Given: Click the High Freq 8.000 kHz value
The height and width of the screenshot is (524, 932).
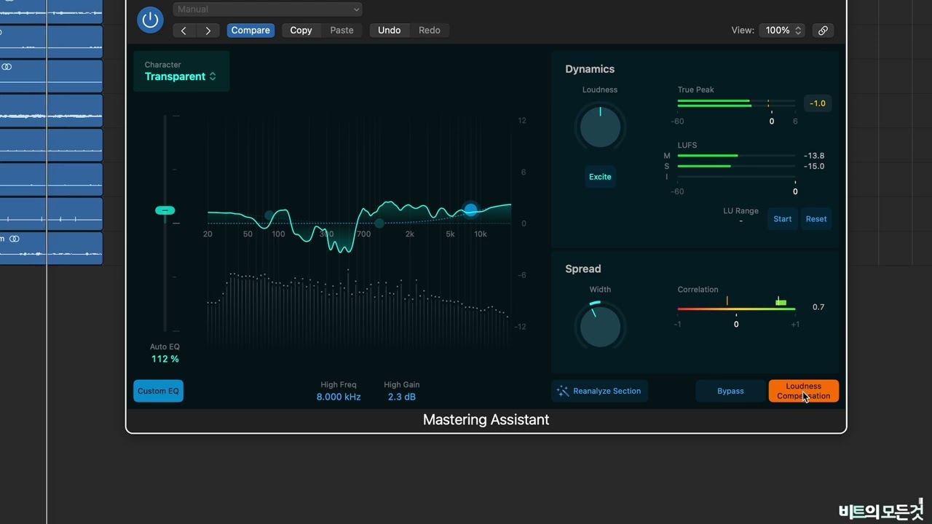Looking at the screenshot, I should 339,397.
